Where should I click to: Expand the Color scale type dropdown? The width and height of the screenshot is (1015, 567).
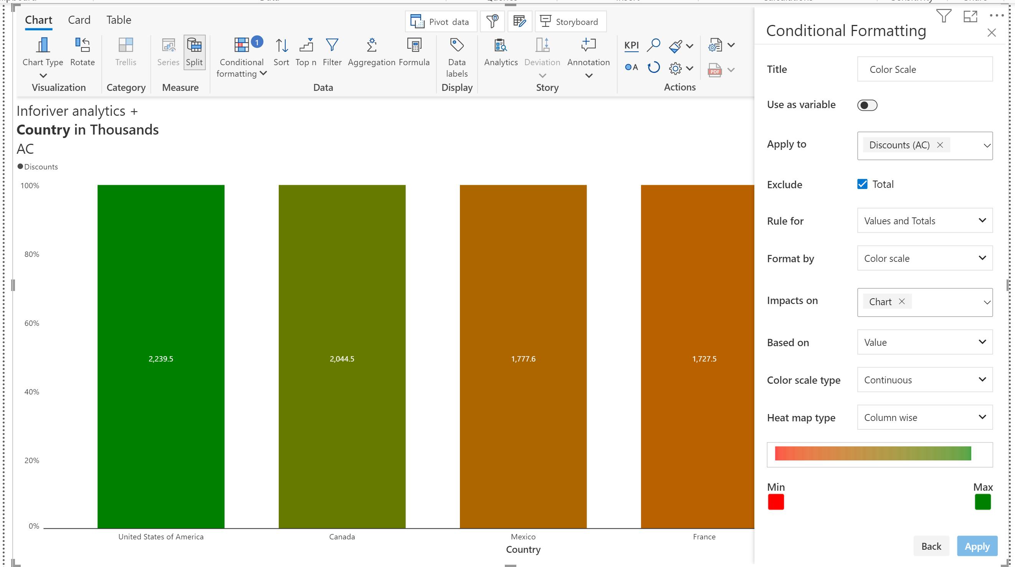click(x=924, y=380)
